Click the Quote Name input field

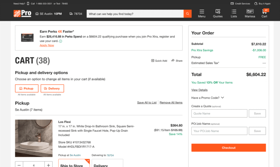(x=219, y=114)
